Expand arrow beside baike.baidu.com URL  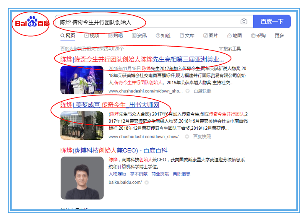coord(147,182)
